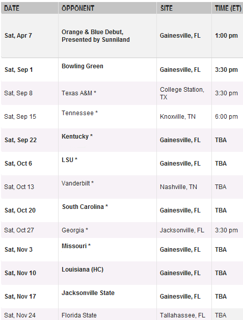Screen dimensions: 243x320
Task: Open the South Carolina game link
Action: pyautogui.click(x=85, y=207)
